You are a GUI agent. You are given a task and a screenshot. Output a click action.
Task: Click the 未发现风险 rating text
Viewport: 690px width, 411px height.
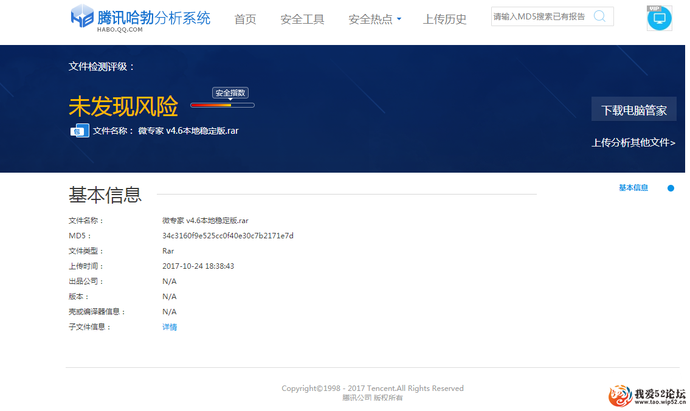point(123,106)
